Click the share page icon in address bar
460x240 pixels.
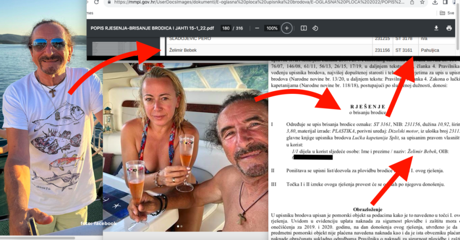412,2
